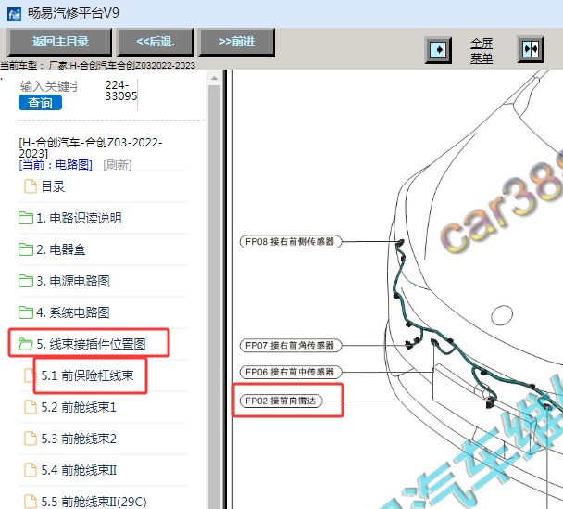
Task: Click the page icon beside 5.2 前舱线束1
Action: 31,407
